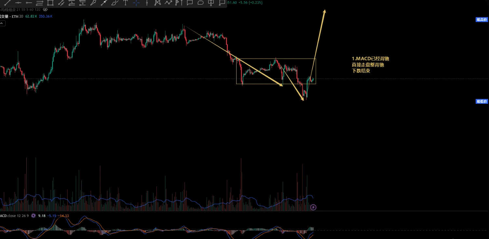
Task: Choose the XABCD pattern tool
Action: [157, 3]
